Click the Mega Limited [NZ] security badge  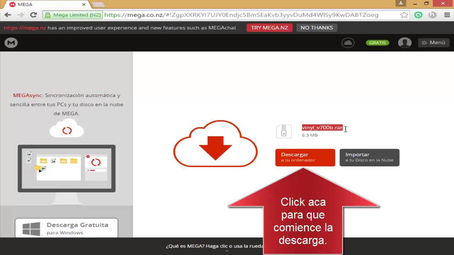click(73, 15)
